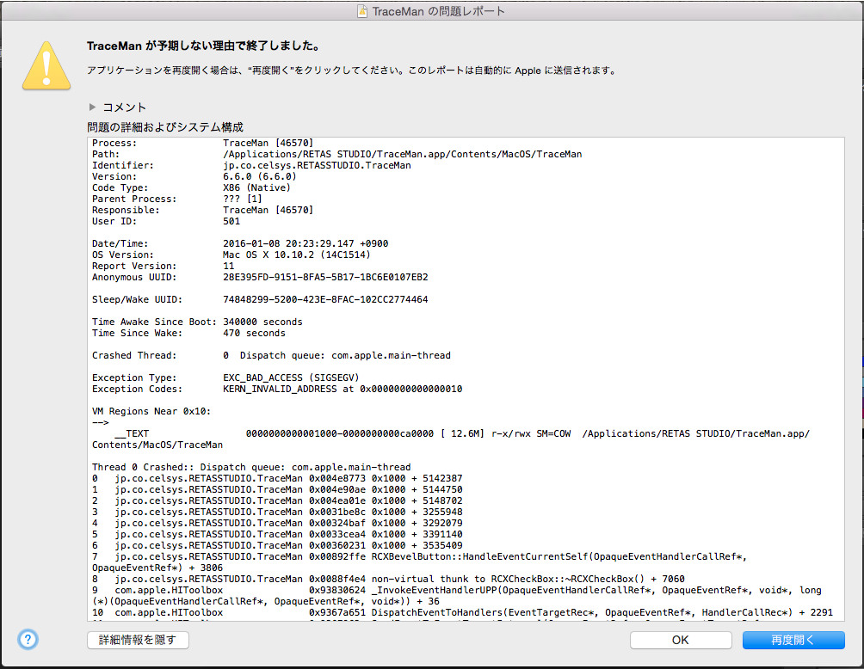Screen dimensions: 864x669
Task: Click the yellow warning triangle icon
Action: point(46,65)
